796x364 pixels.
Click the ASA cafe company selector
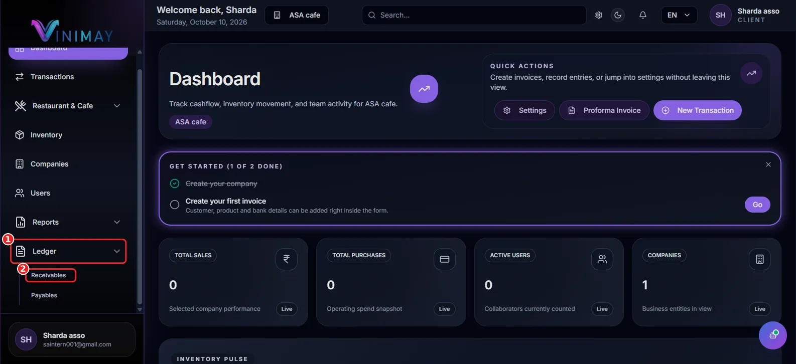click(297, 15)
